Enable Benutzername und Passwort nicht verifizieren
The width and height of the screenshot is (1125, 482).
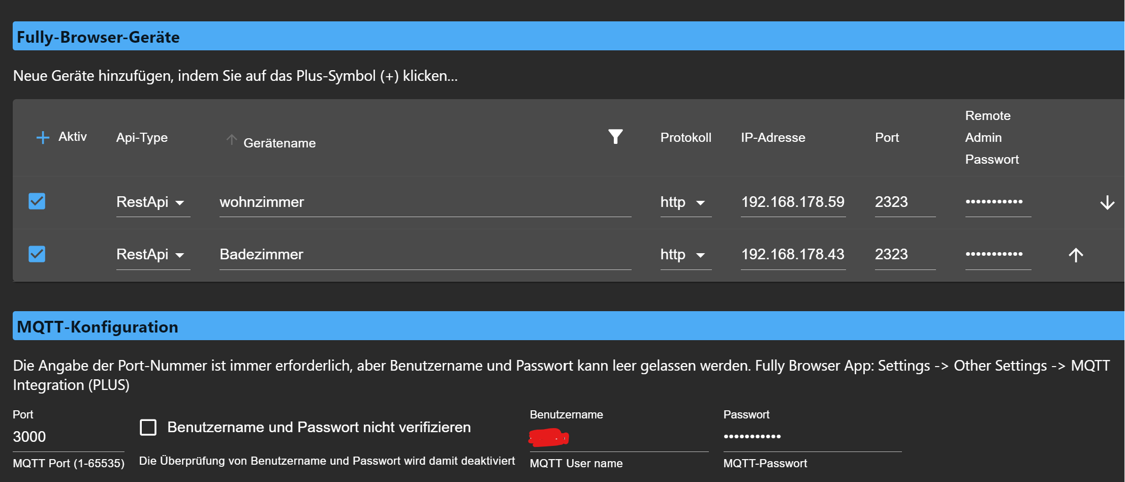tap(147, 428)
